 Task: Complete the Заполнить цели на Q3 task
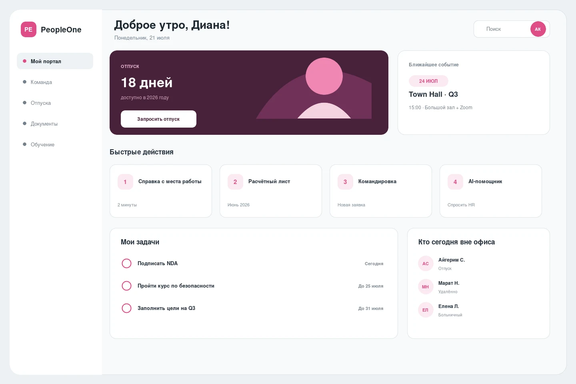coord(126,308)
